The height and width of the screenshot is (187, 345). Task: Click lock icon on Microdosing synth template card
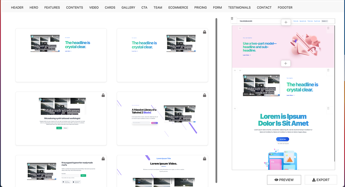tap(103, 95)
